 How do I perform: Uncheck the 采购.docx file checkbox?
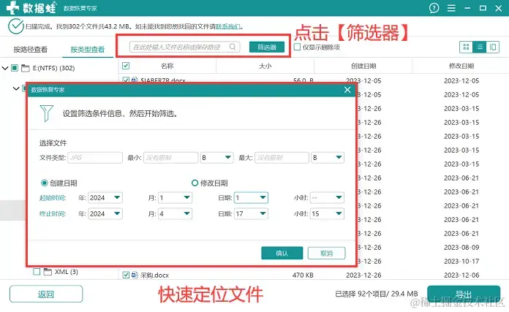pyautogui.click(x=126, y=275)
